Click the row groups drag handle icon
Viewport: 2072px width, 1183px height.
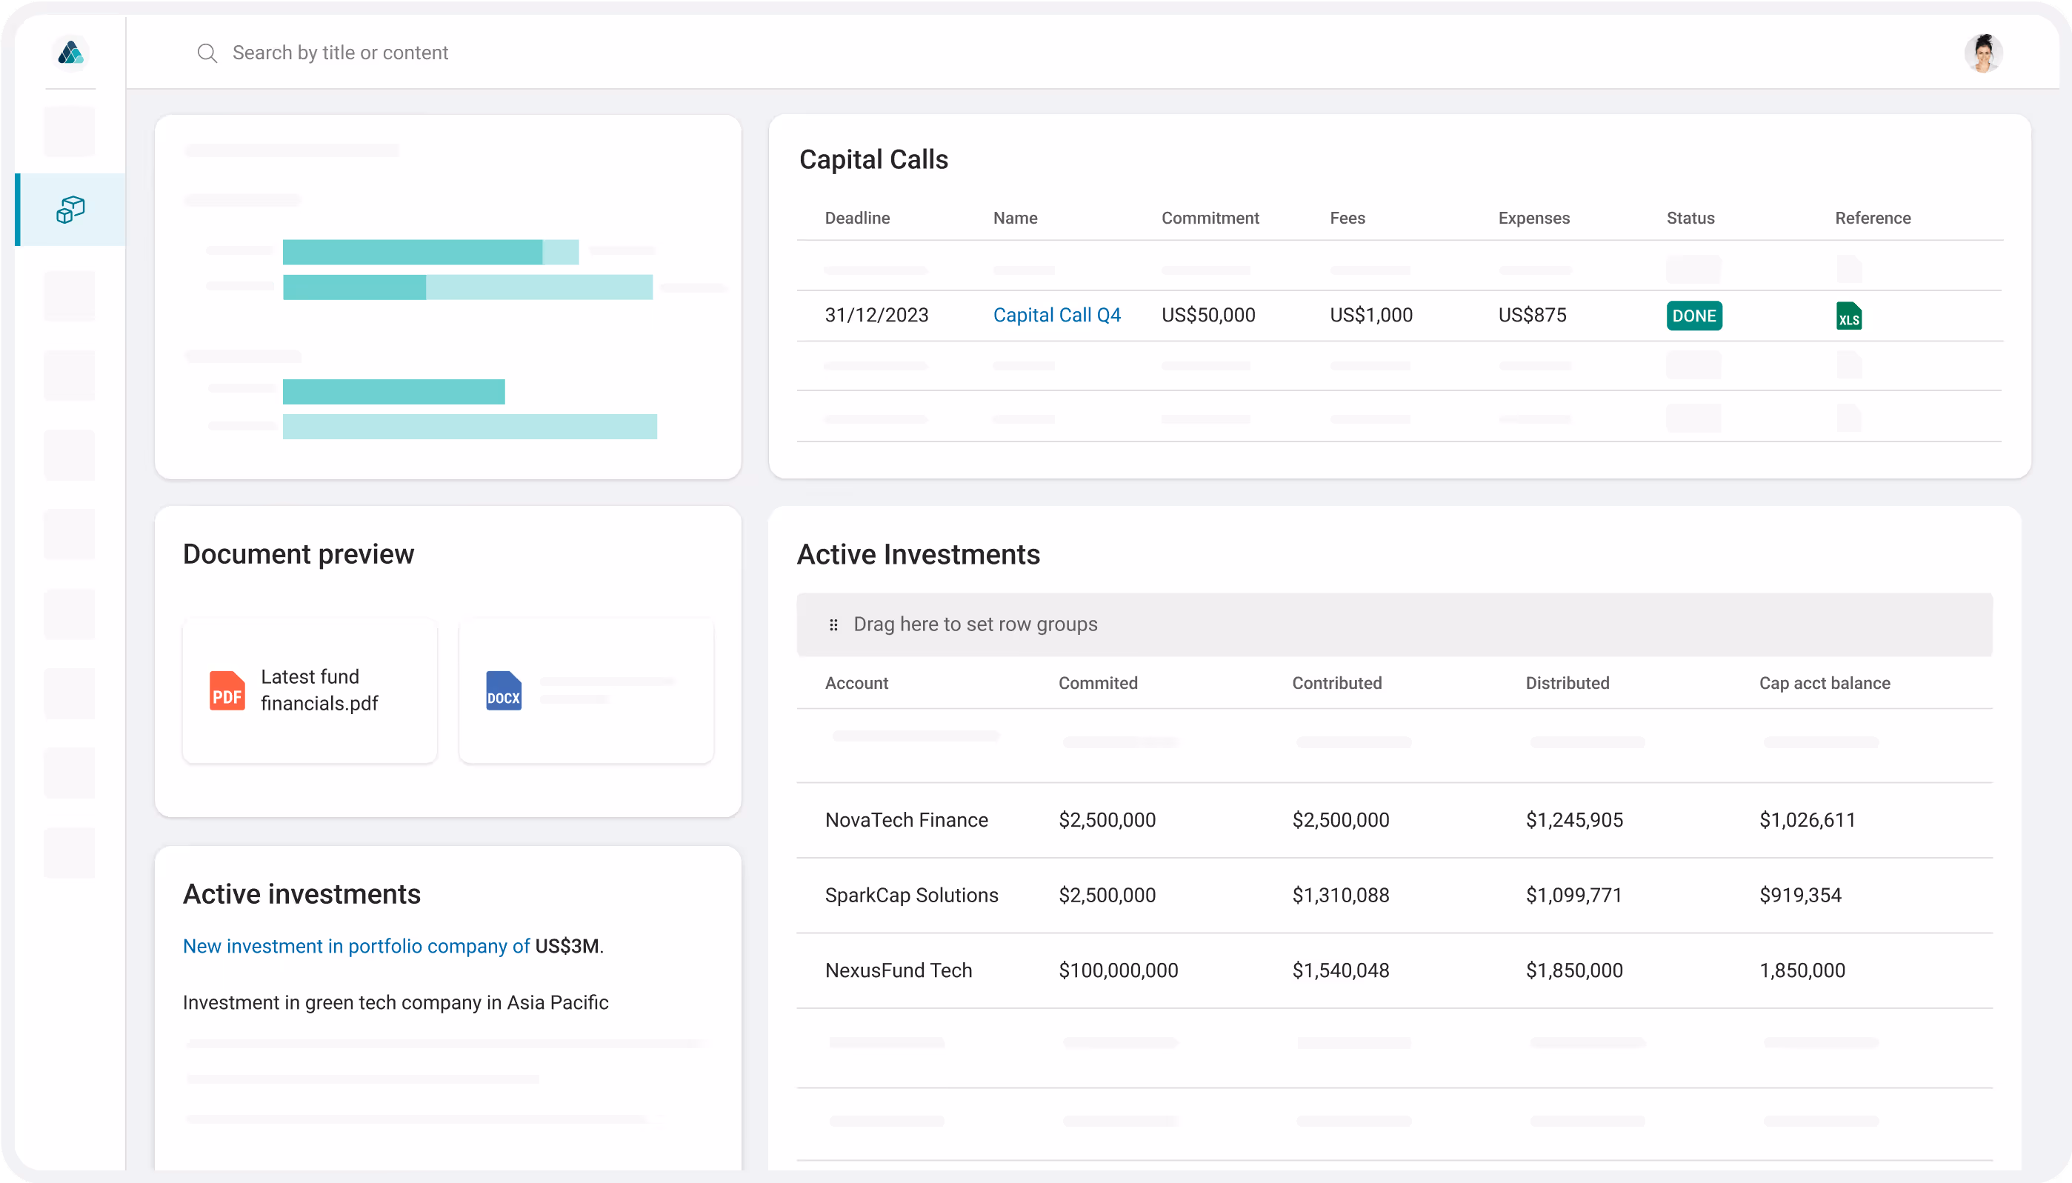pyautogui.click(x=833, y=624)
